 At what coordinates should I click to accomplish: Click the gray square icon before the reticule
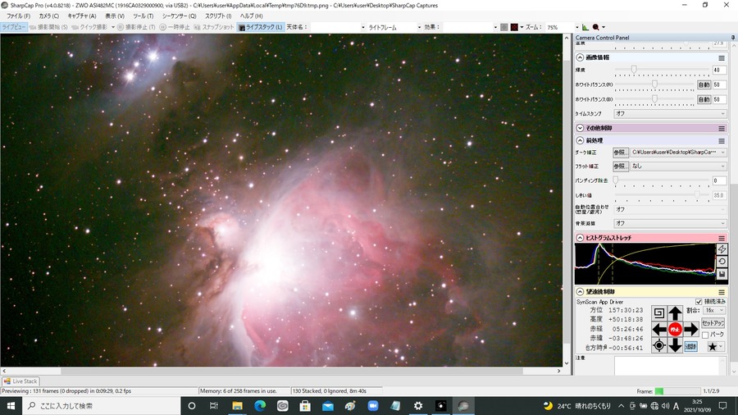point(504,27)
